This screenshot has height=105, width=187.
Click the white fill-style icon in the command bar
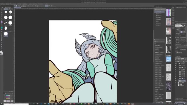[x=36, y=6]
